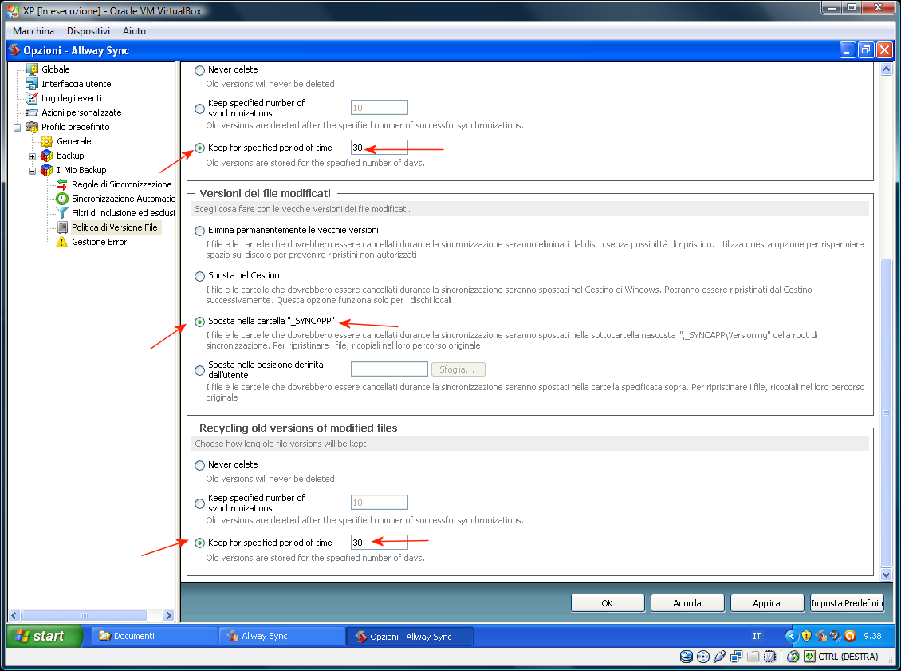This screenshot has height=671, width=901.
Task: Click the Allway Sync tray icon
Action: click(x=820, y=636)
